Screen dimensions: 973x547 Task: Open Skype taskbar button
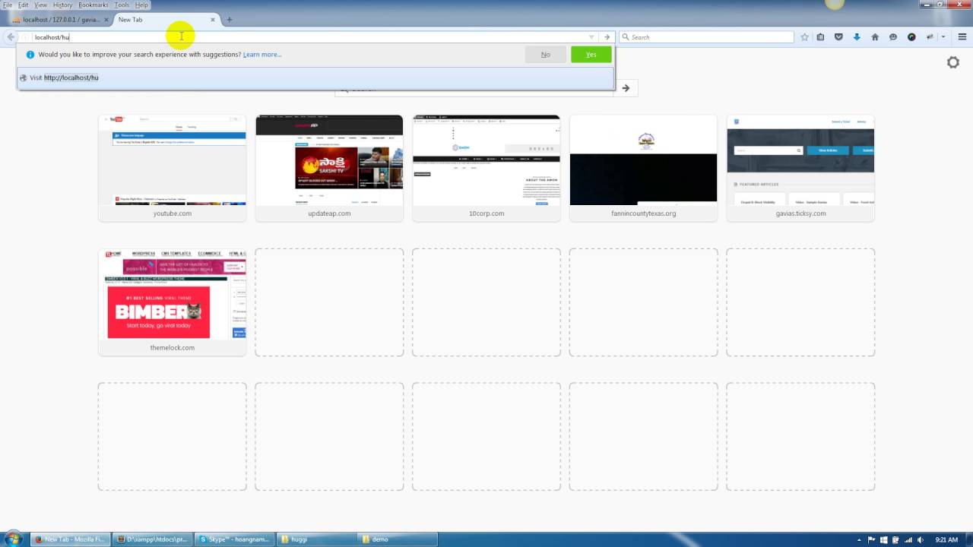pos(233,539)
